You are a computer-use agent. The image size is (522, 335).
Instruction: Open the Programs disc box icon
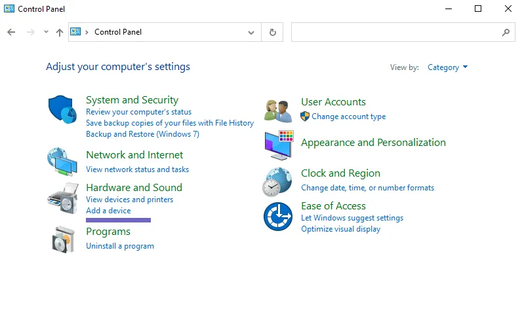[63, 239]
